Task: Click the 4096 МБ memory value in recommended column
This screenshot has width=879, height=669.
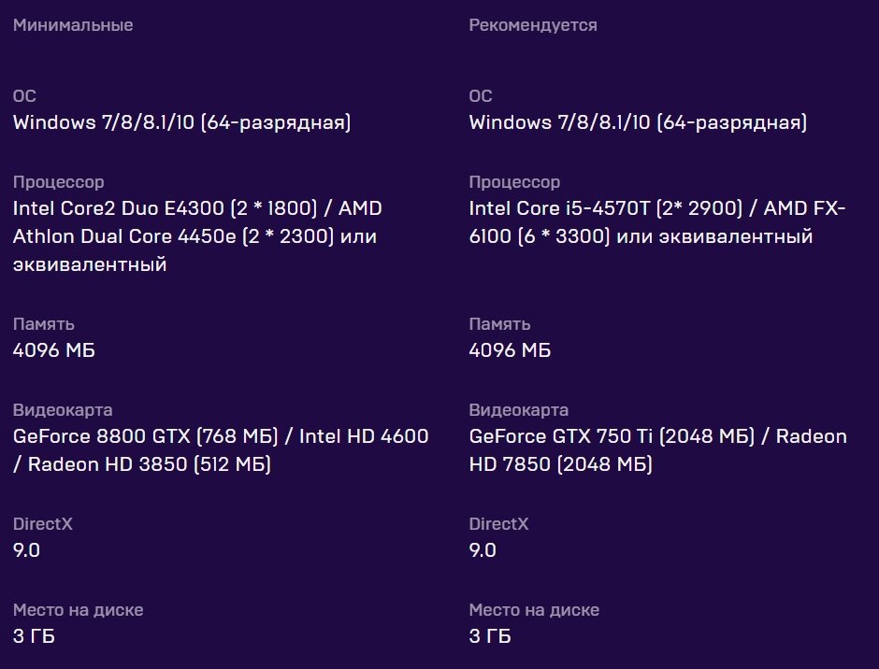Action: [x=510, y=350]
